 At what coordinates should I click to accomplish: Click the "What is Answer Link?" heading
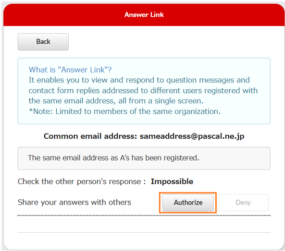(x=70, y=70)
